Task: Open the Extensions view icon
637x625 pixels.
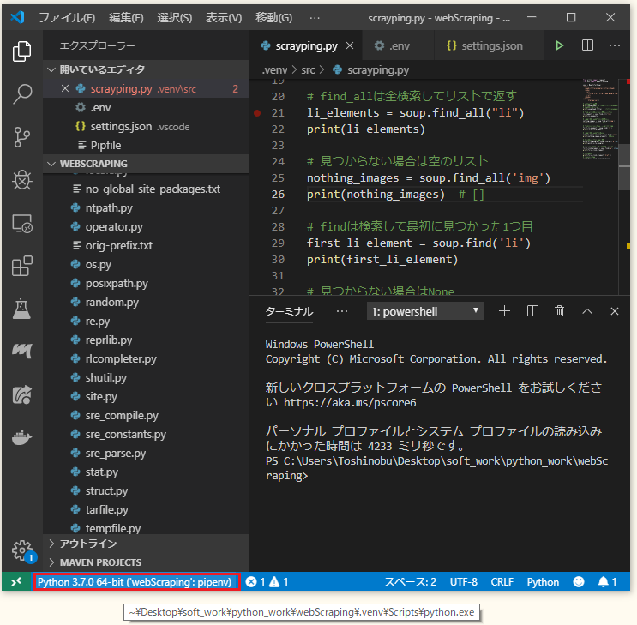Action: (22, 266)
